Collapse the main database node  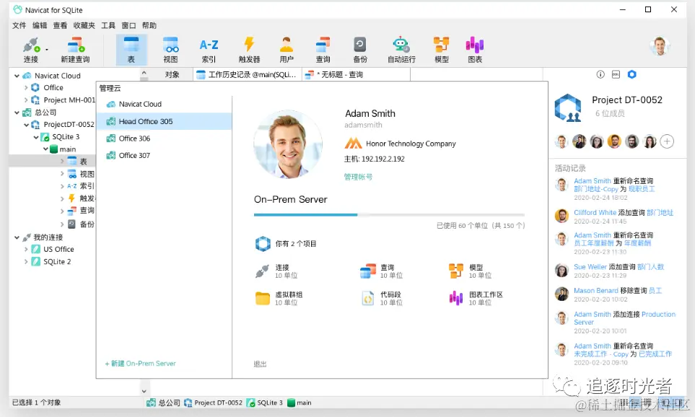[45, 149]
